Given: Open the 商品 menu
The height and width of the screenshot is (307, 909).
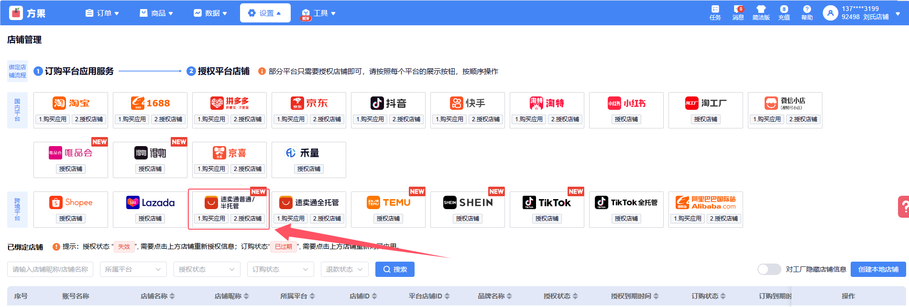Looking at the screenshot, I should 156,13.
